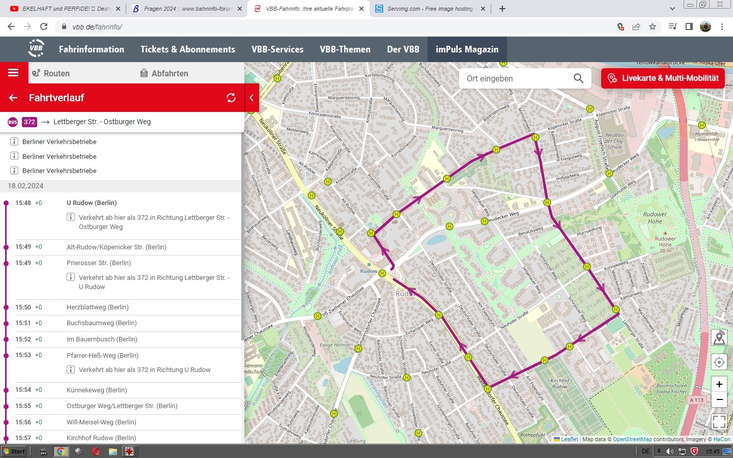Select the Prierosser Str. (Berlin) stop

pos(99,263)
